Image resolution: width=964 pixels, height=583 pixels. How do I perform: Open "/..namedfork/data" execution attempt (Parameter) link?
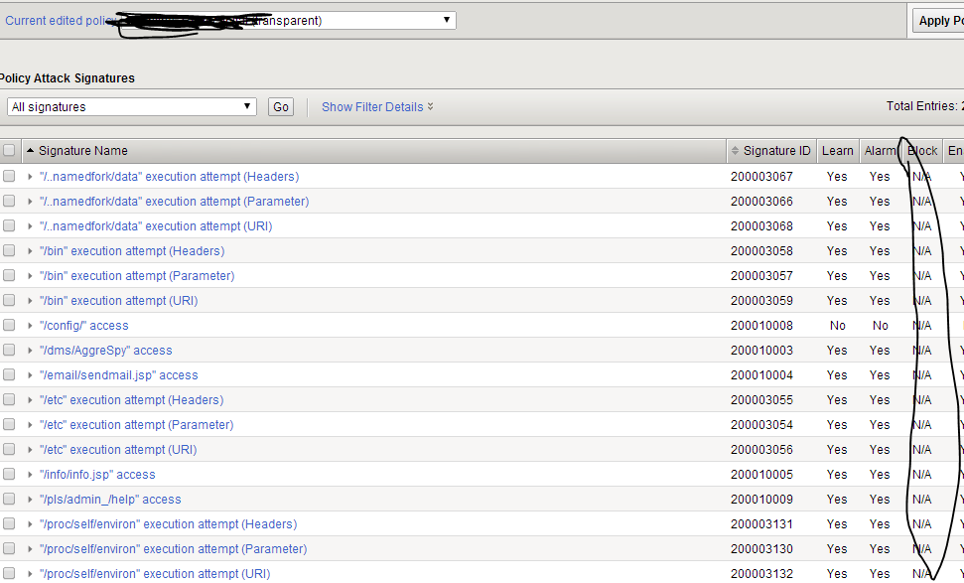pos(174,201)
